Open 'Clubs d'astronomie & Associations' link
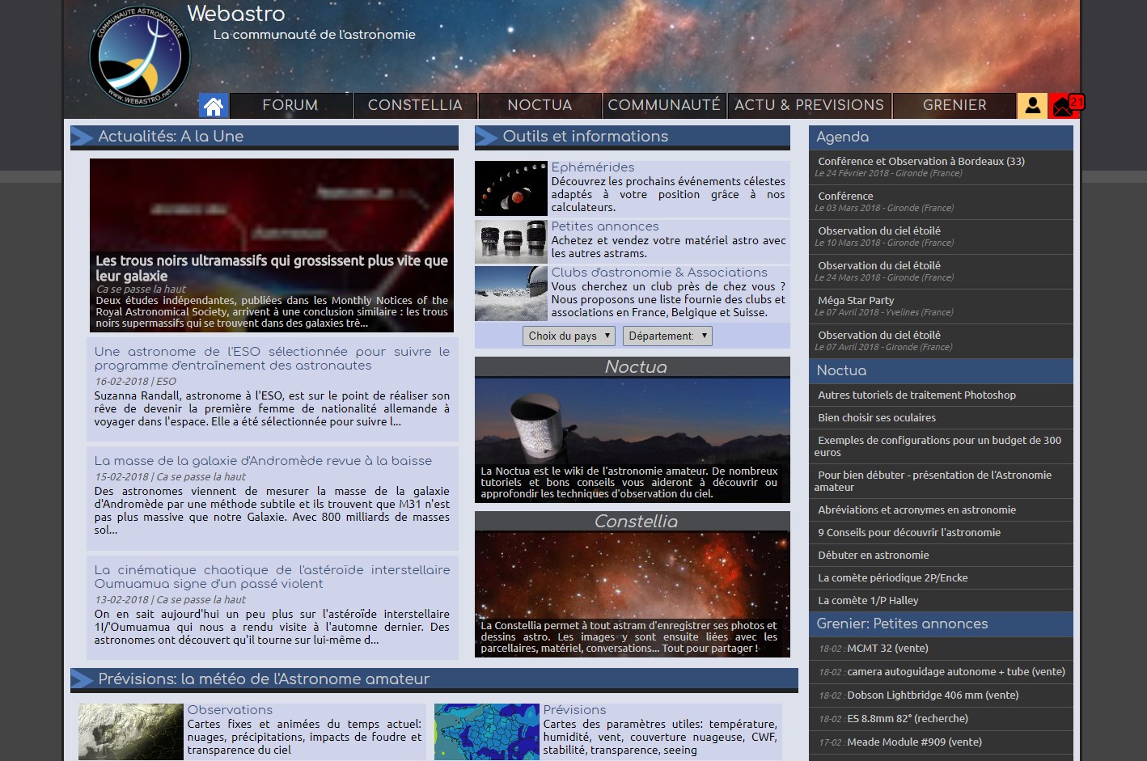1147x761 pixels. [659, 273]
